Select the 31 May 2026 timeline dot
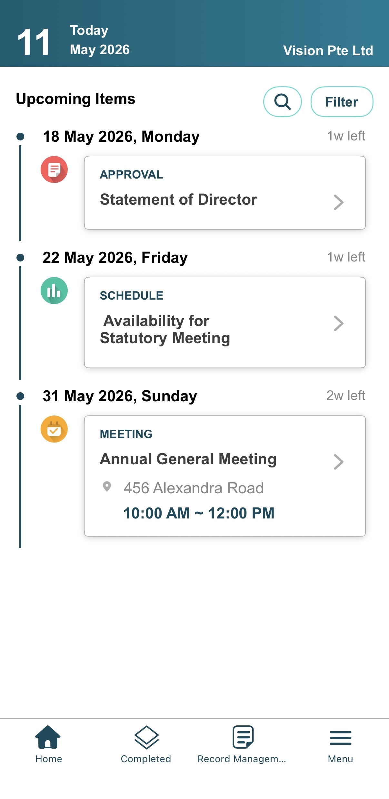389x799 pixels. pos(20,396)
